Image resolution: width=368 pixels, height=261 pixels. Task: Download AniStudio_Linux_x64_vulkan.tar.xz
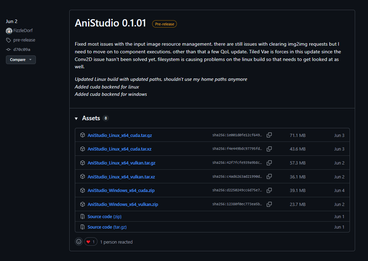point(121,177)
